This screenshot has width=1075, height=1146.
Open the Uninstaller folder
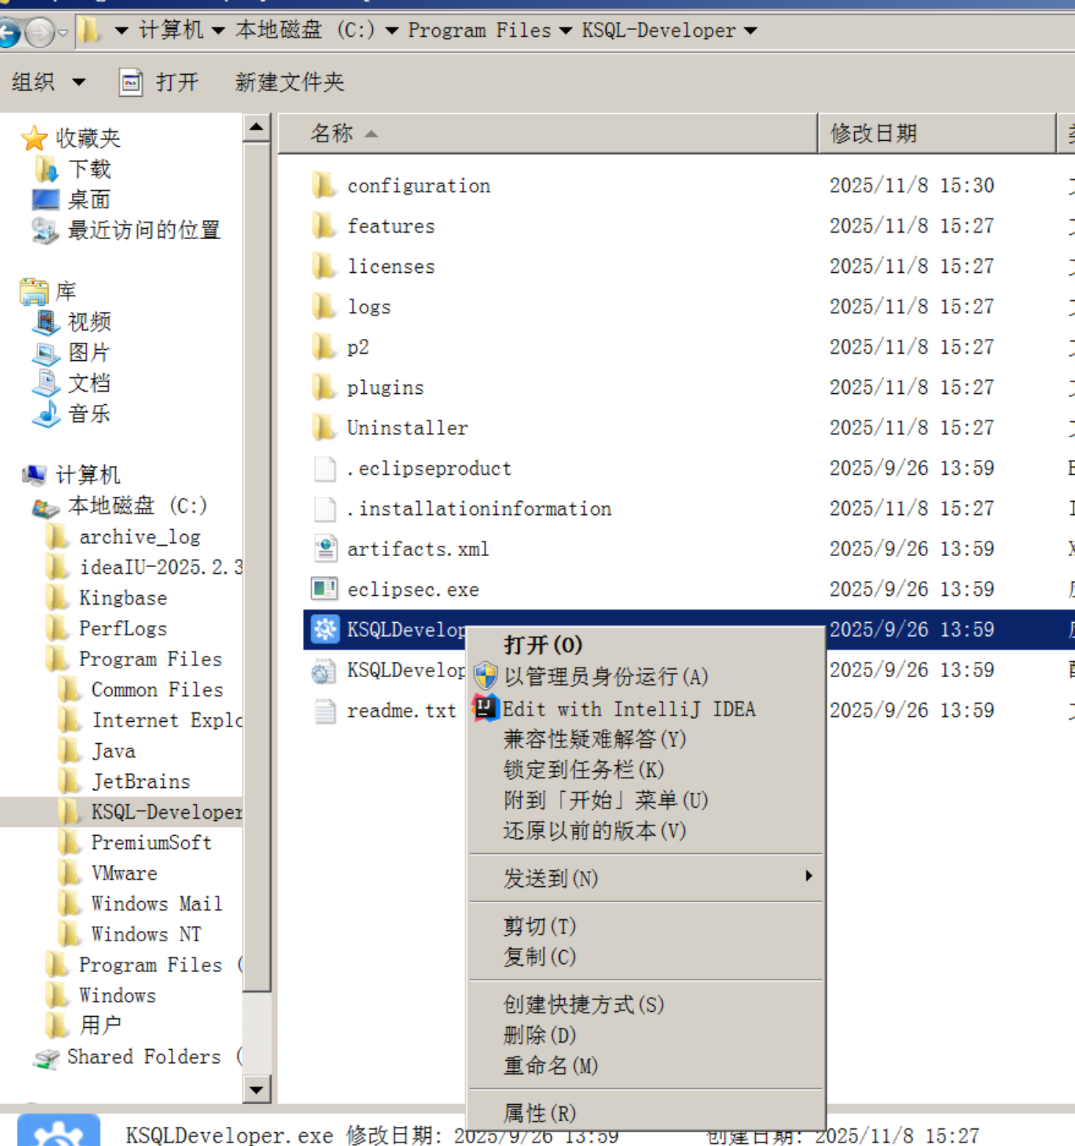coord(407,428)
